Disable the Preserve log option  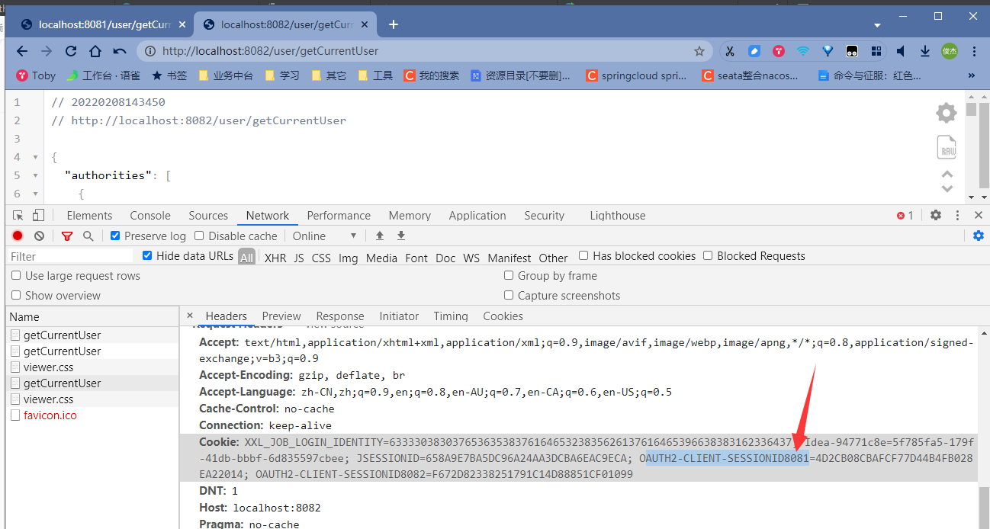[x=115, y=236]
